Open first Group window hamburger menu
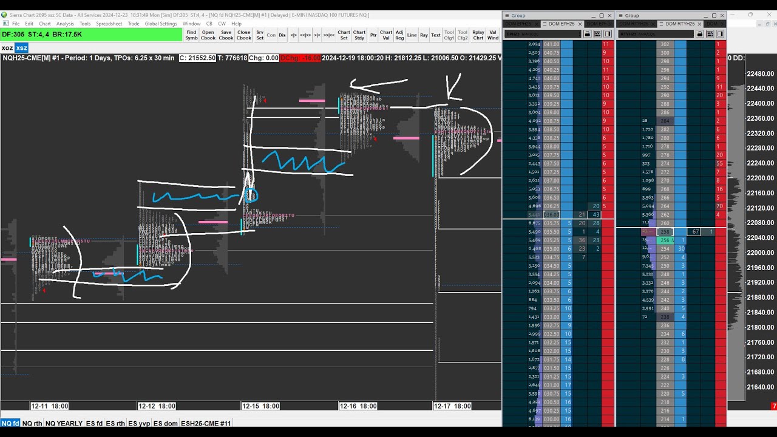The image size is (777, 437). coord(507,15)
